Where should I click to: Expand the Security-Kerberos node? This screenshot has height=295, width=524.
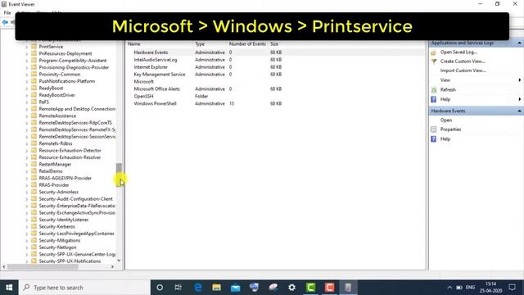(27, 226)
